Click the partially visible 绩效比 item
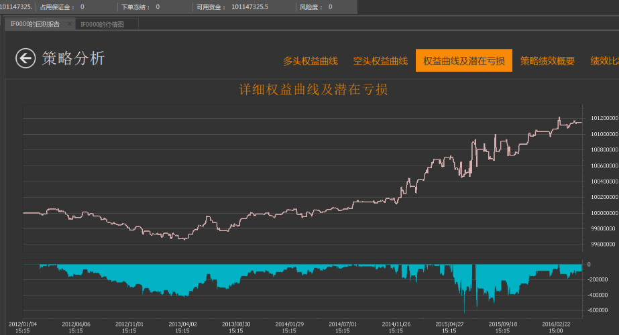This screenshot has height=335, width=619. tap(604, 61)
